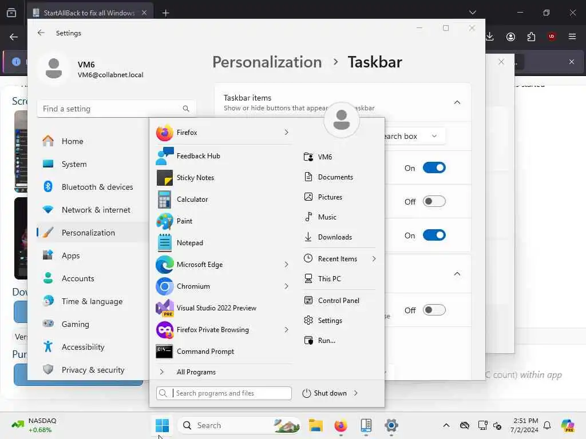Open This PC from Start menu
Screen dimensions: 586x439
339,278
